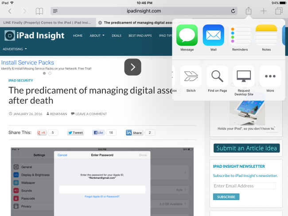Open the article's settings screenshot image

102,181
